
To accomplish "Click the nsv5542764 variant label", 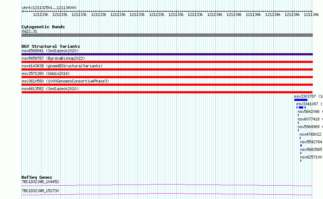I will [311, 142].
